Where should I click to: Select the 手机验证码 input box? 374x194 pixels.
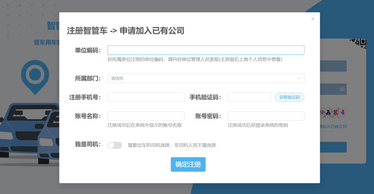[250, 97]
